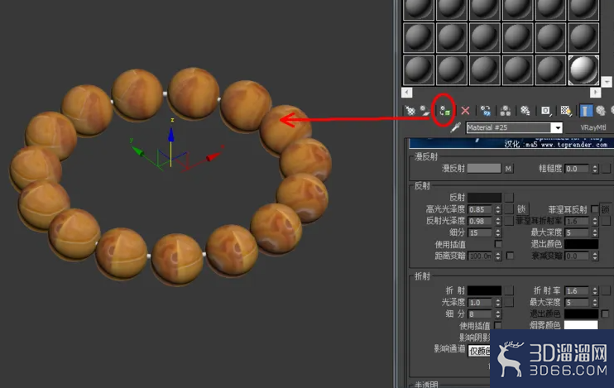Click Put Material to Scene icon
Image resolution: width=614 pixels, height=388 pixels.
click(425, 111)
